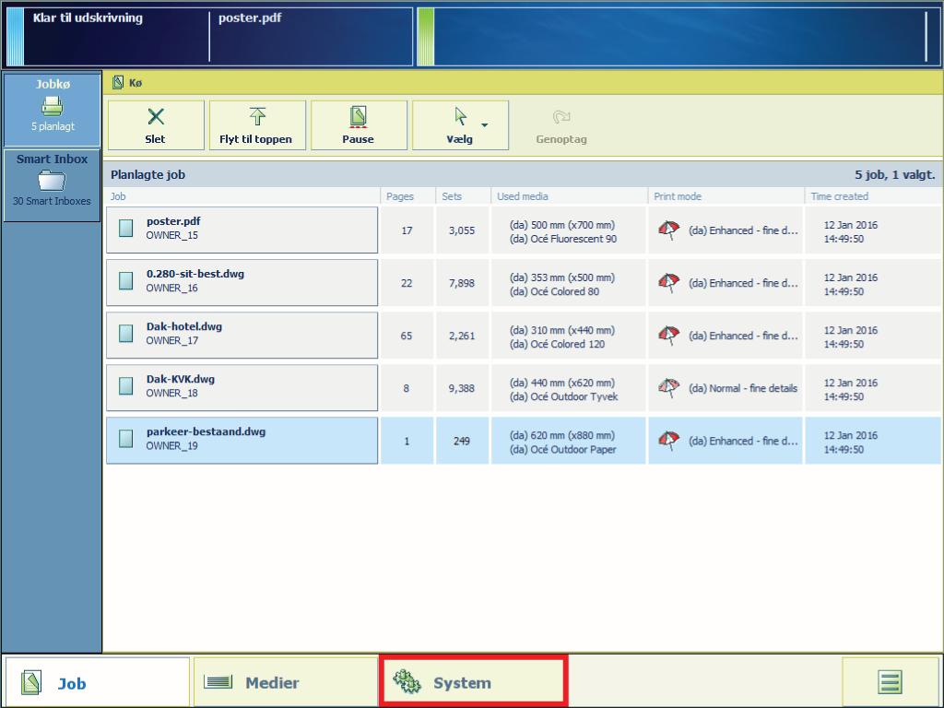Click the Genoptag resume icon
Viewport: 944px width, 708px height.
(561, 116)
